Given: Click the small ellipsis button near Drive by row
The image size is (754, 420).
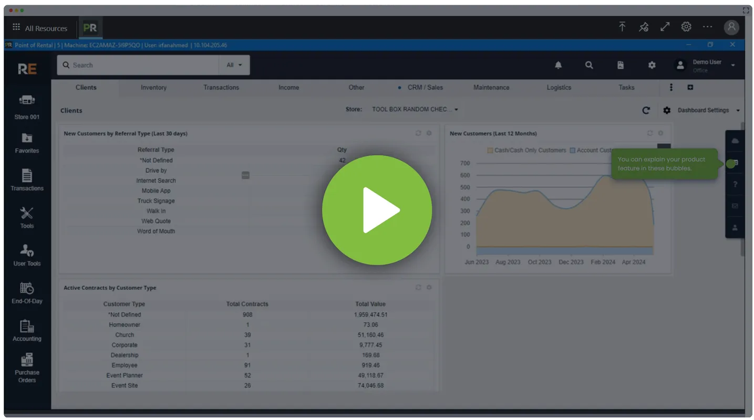Looking at the screenshot, I should [245, 175].
